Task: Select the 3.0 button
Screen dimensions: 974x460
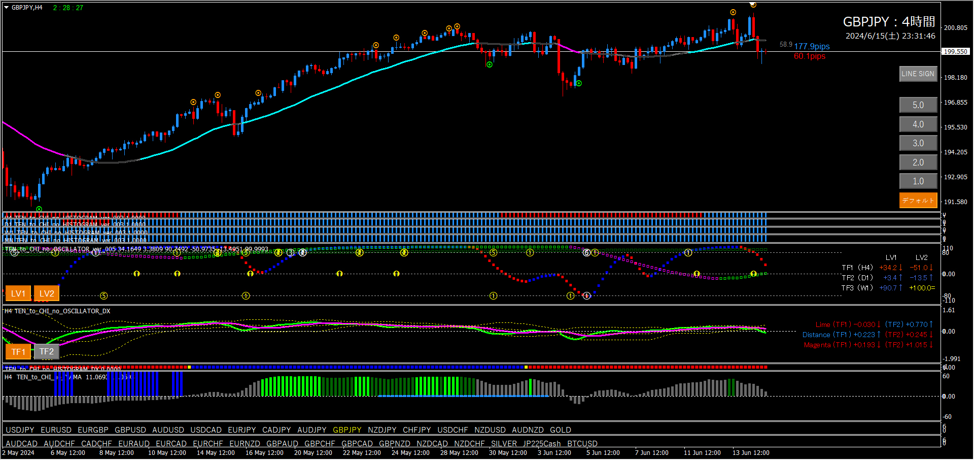Action: (918, 143)
